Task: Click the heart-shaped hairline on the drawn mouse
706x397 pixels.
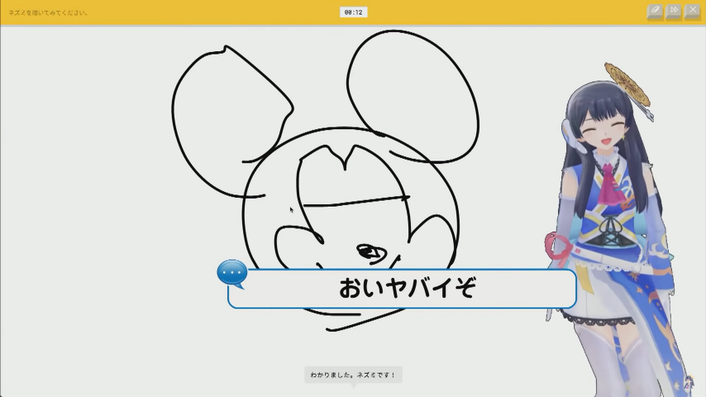Action: click(347, 155)
